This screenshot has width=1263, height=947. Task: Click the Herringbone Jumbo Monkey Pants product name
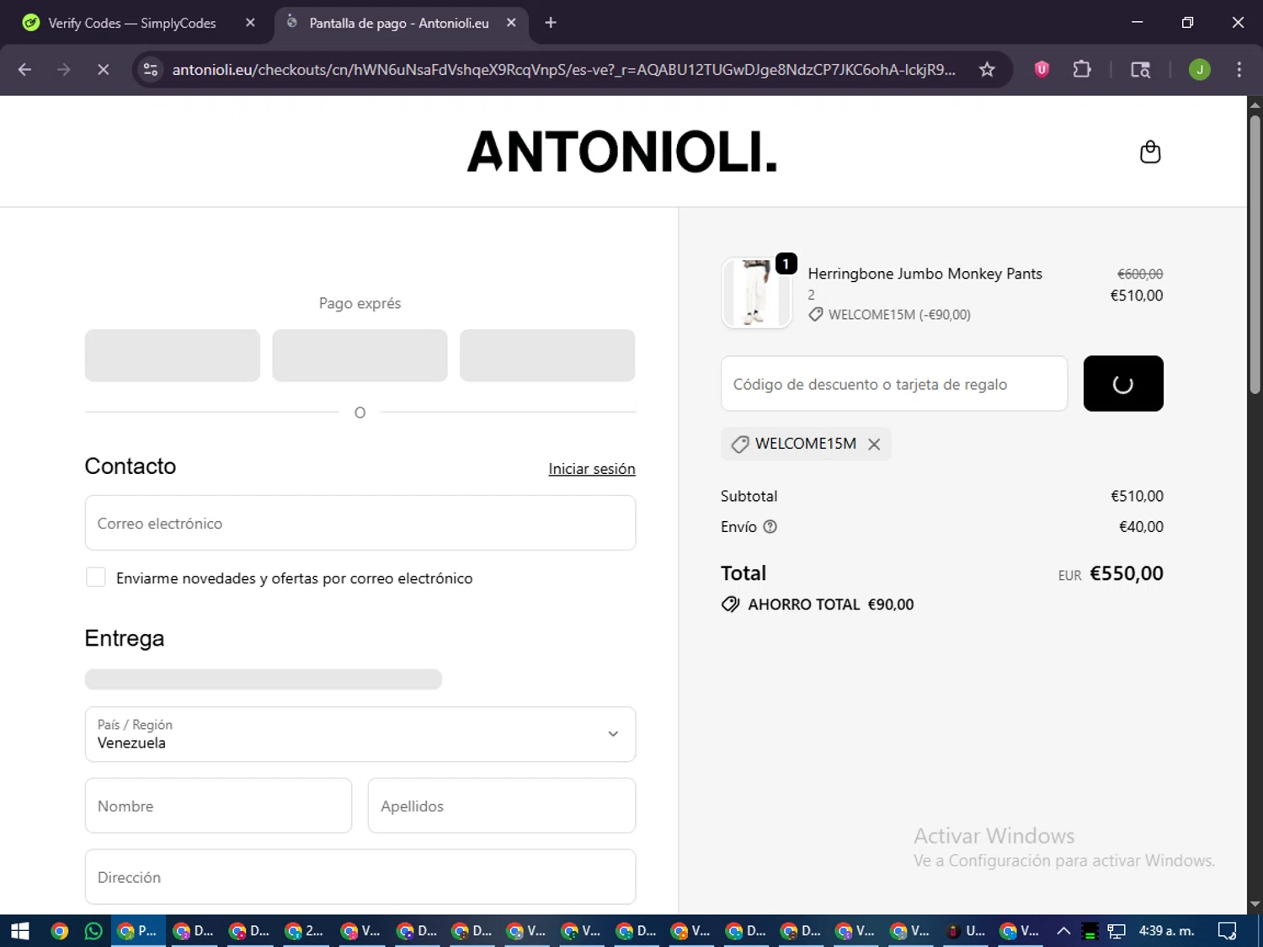pos(925,274)
